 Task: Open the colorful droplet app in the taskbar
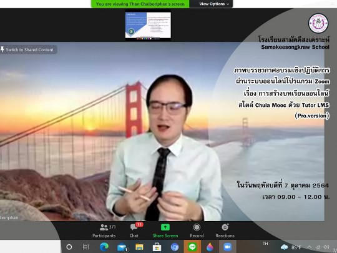pos(210,247)
